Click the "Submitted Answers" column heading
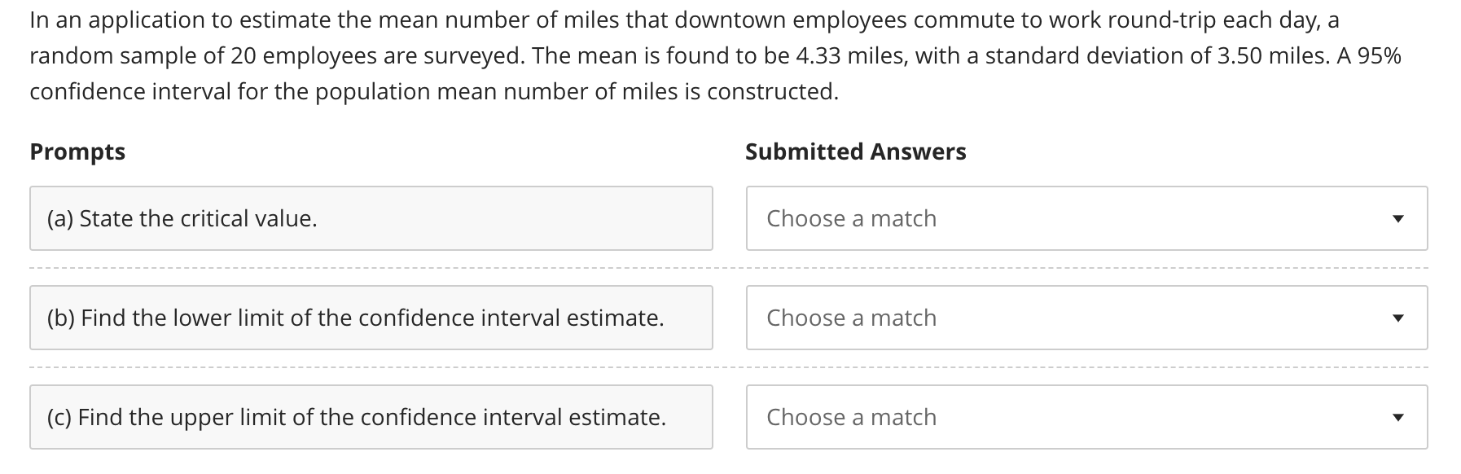 coord(855,151)
